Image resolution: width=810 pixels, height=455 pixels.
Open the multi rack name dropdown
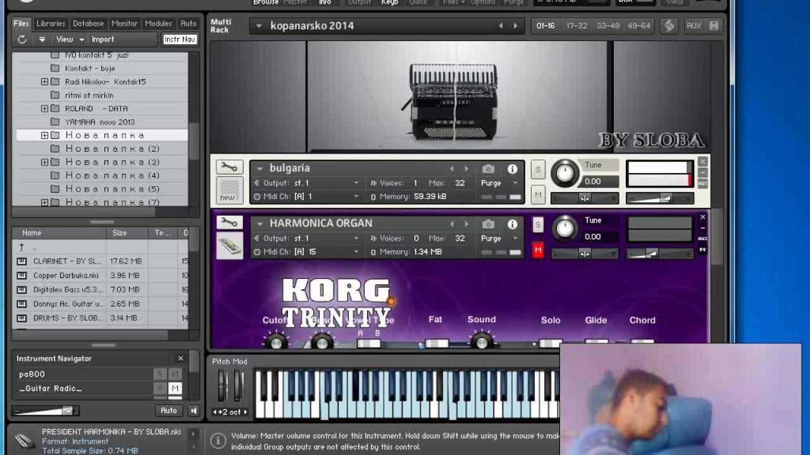point(259,26)
